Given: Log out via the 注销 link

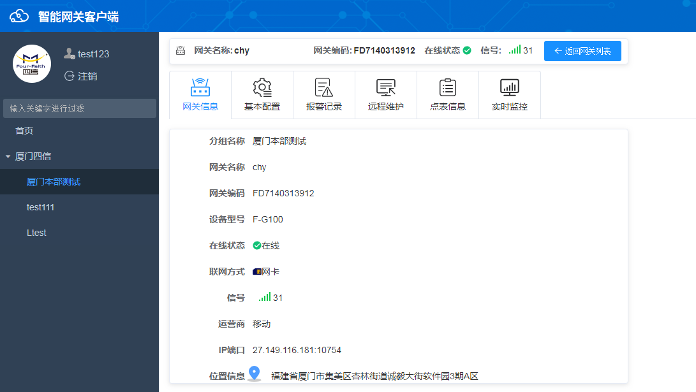Looking at the screenshot, I should point(87,76).
